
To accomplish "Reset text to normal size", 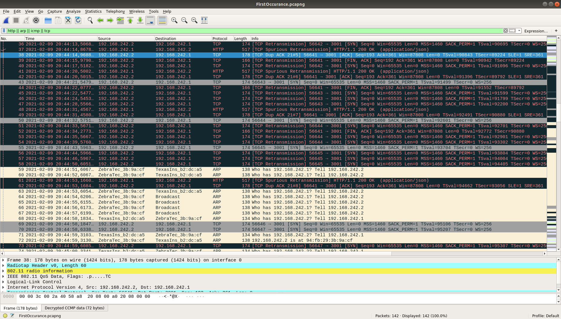I will [x=194, y=20].
